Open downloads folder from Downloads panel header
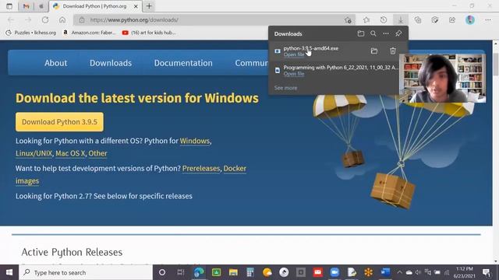 point(360,33)
